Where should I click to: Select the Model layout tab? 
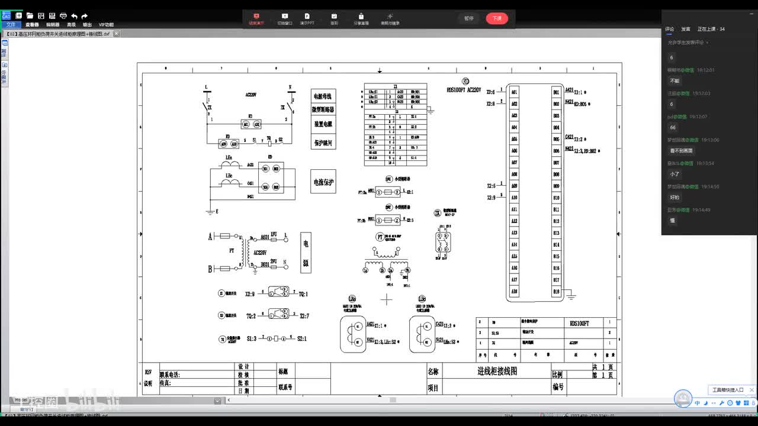22,401
